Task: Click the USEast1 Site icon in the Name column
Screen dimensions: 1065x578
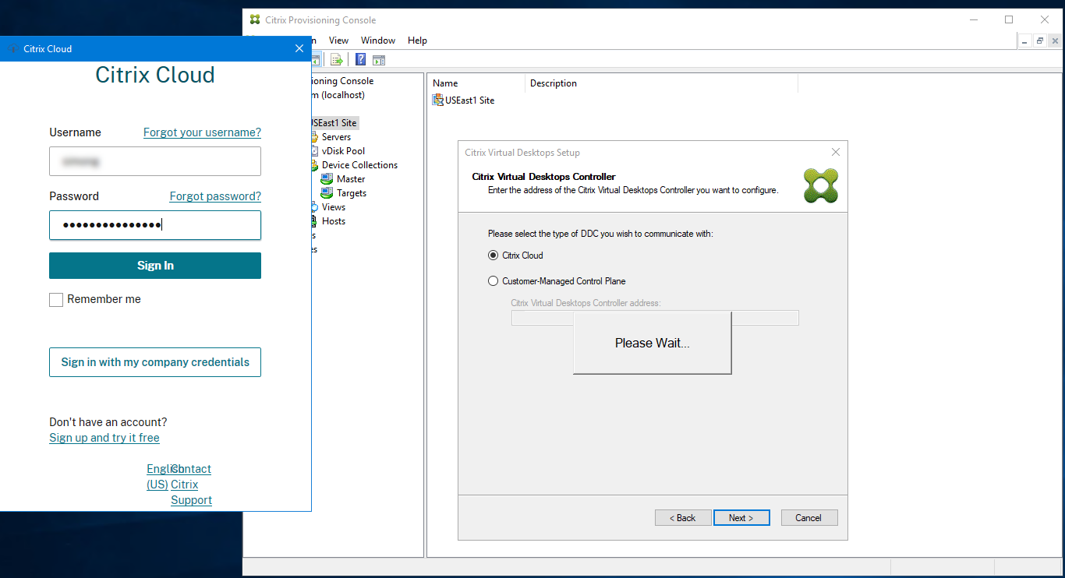Action: [437, 100]
